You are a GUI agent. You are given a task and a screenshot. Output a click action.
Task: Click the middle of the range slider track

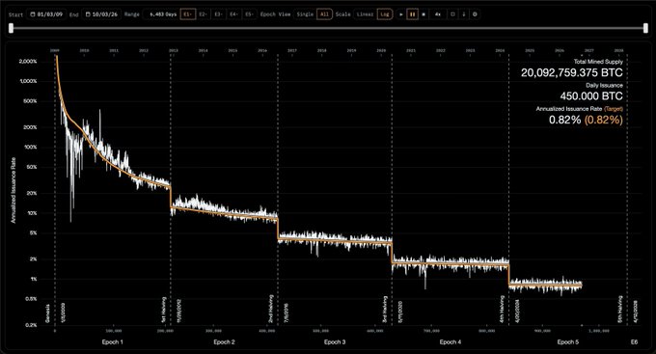coord(328,28)
